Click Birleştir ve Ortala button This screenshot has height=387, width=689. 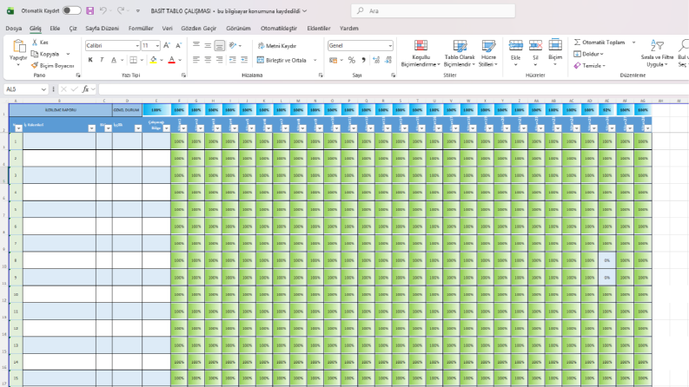(x=282, y=60)
